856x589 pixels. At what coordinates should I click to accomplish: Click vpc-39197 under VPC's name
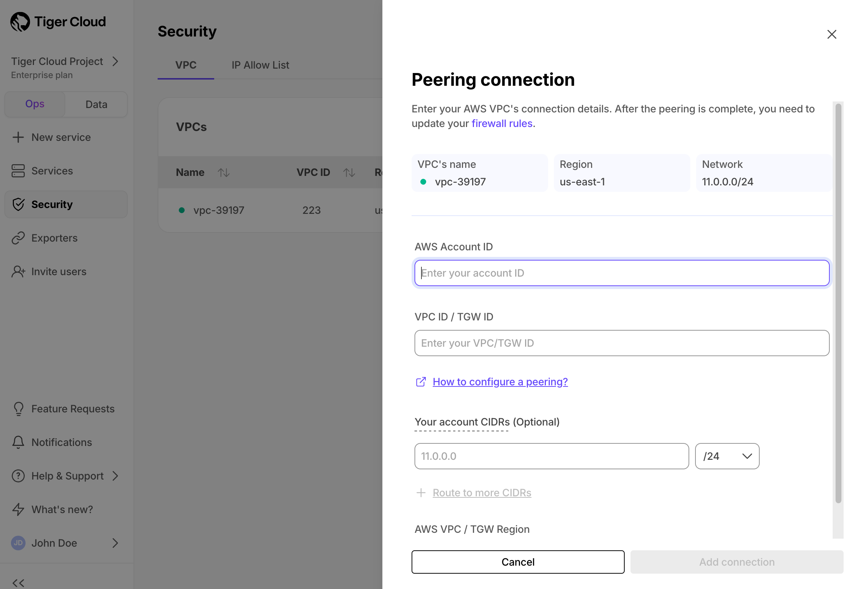460,182
